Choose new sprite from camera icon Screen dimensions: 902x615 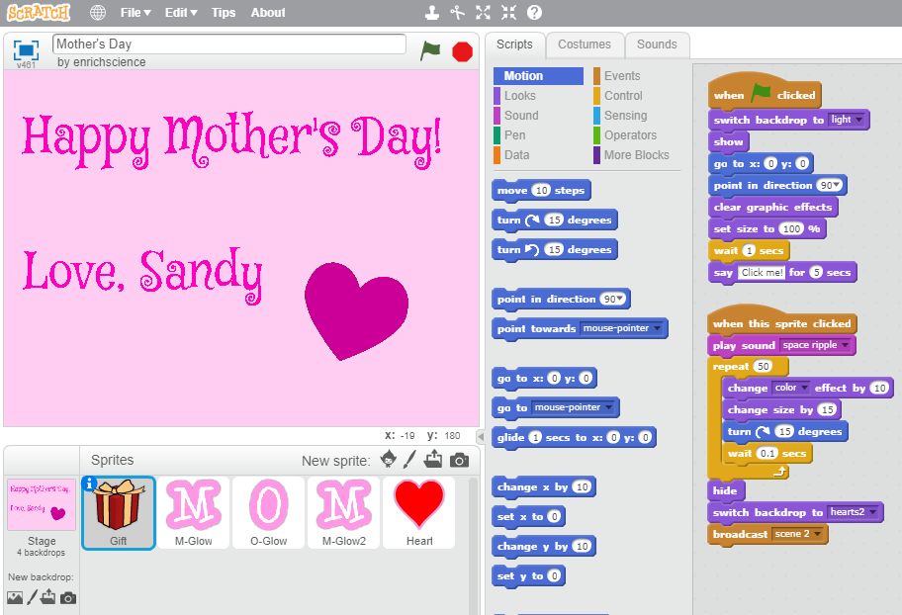[459, 460]
